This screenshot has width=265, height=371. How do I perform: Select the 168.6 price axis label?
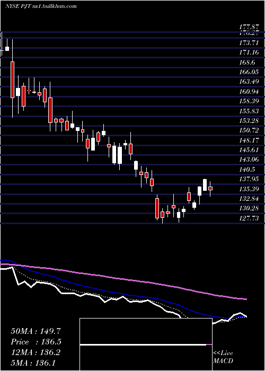tap(247, 62)
